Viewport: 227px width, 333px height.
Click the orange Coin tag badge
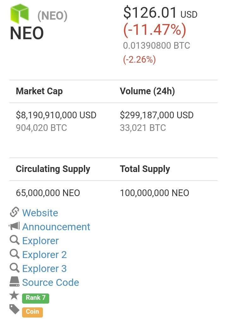(x=32, y=312)
